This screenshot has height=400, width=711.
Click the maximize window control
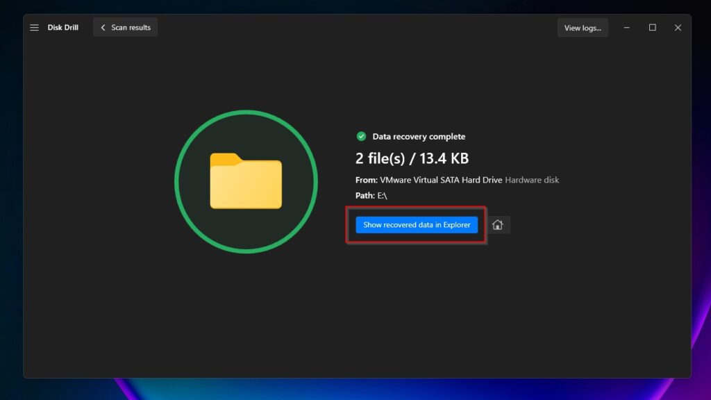click(x=651, y=28)
